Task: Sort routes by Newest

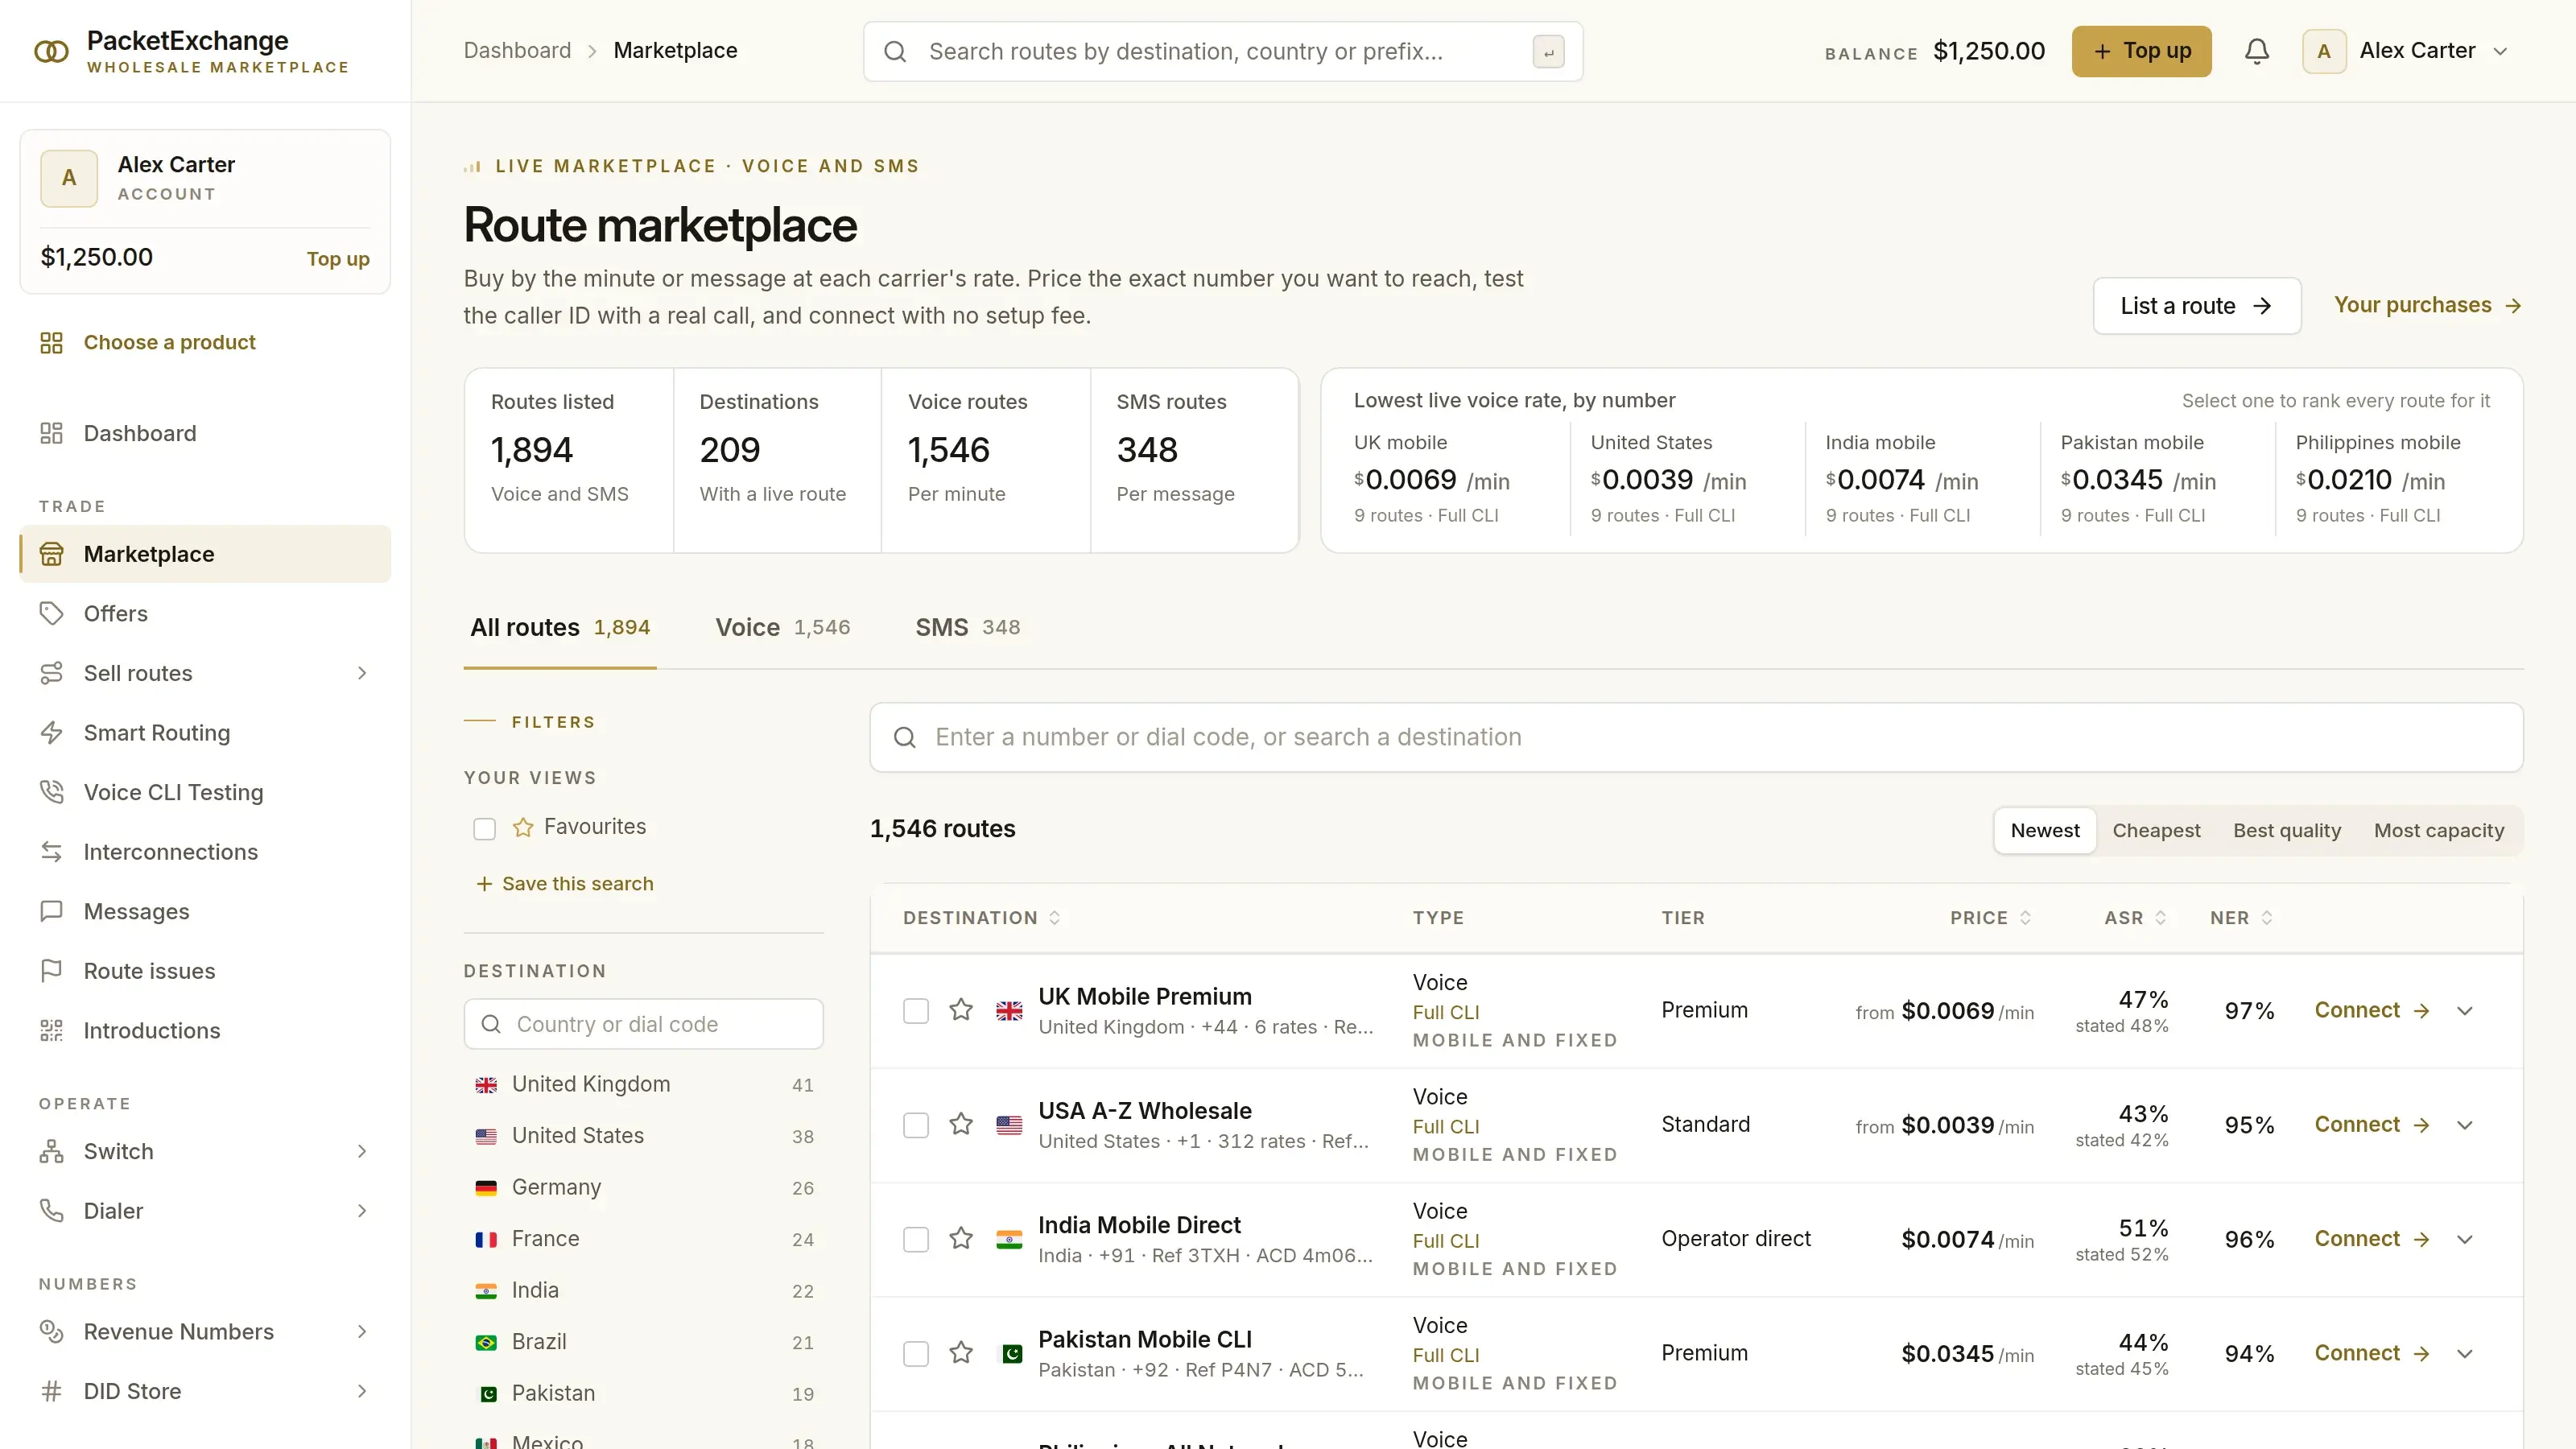Action: point(2044,831)
